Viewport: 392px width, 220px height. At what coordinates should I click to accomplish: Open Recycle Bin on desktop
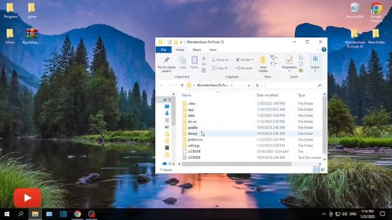coord(355,10)
